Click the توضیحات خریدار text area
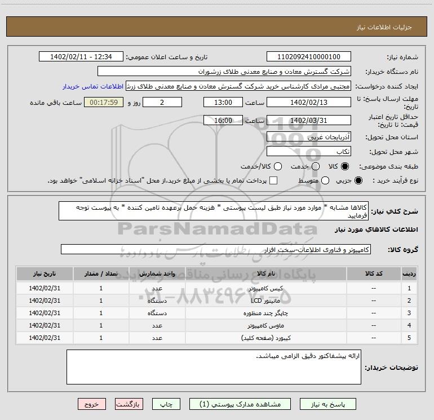 pos(214,367)
